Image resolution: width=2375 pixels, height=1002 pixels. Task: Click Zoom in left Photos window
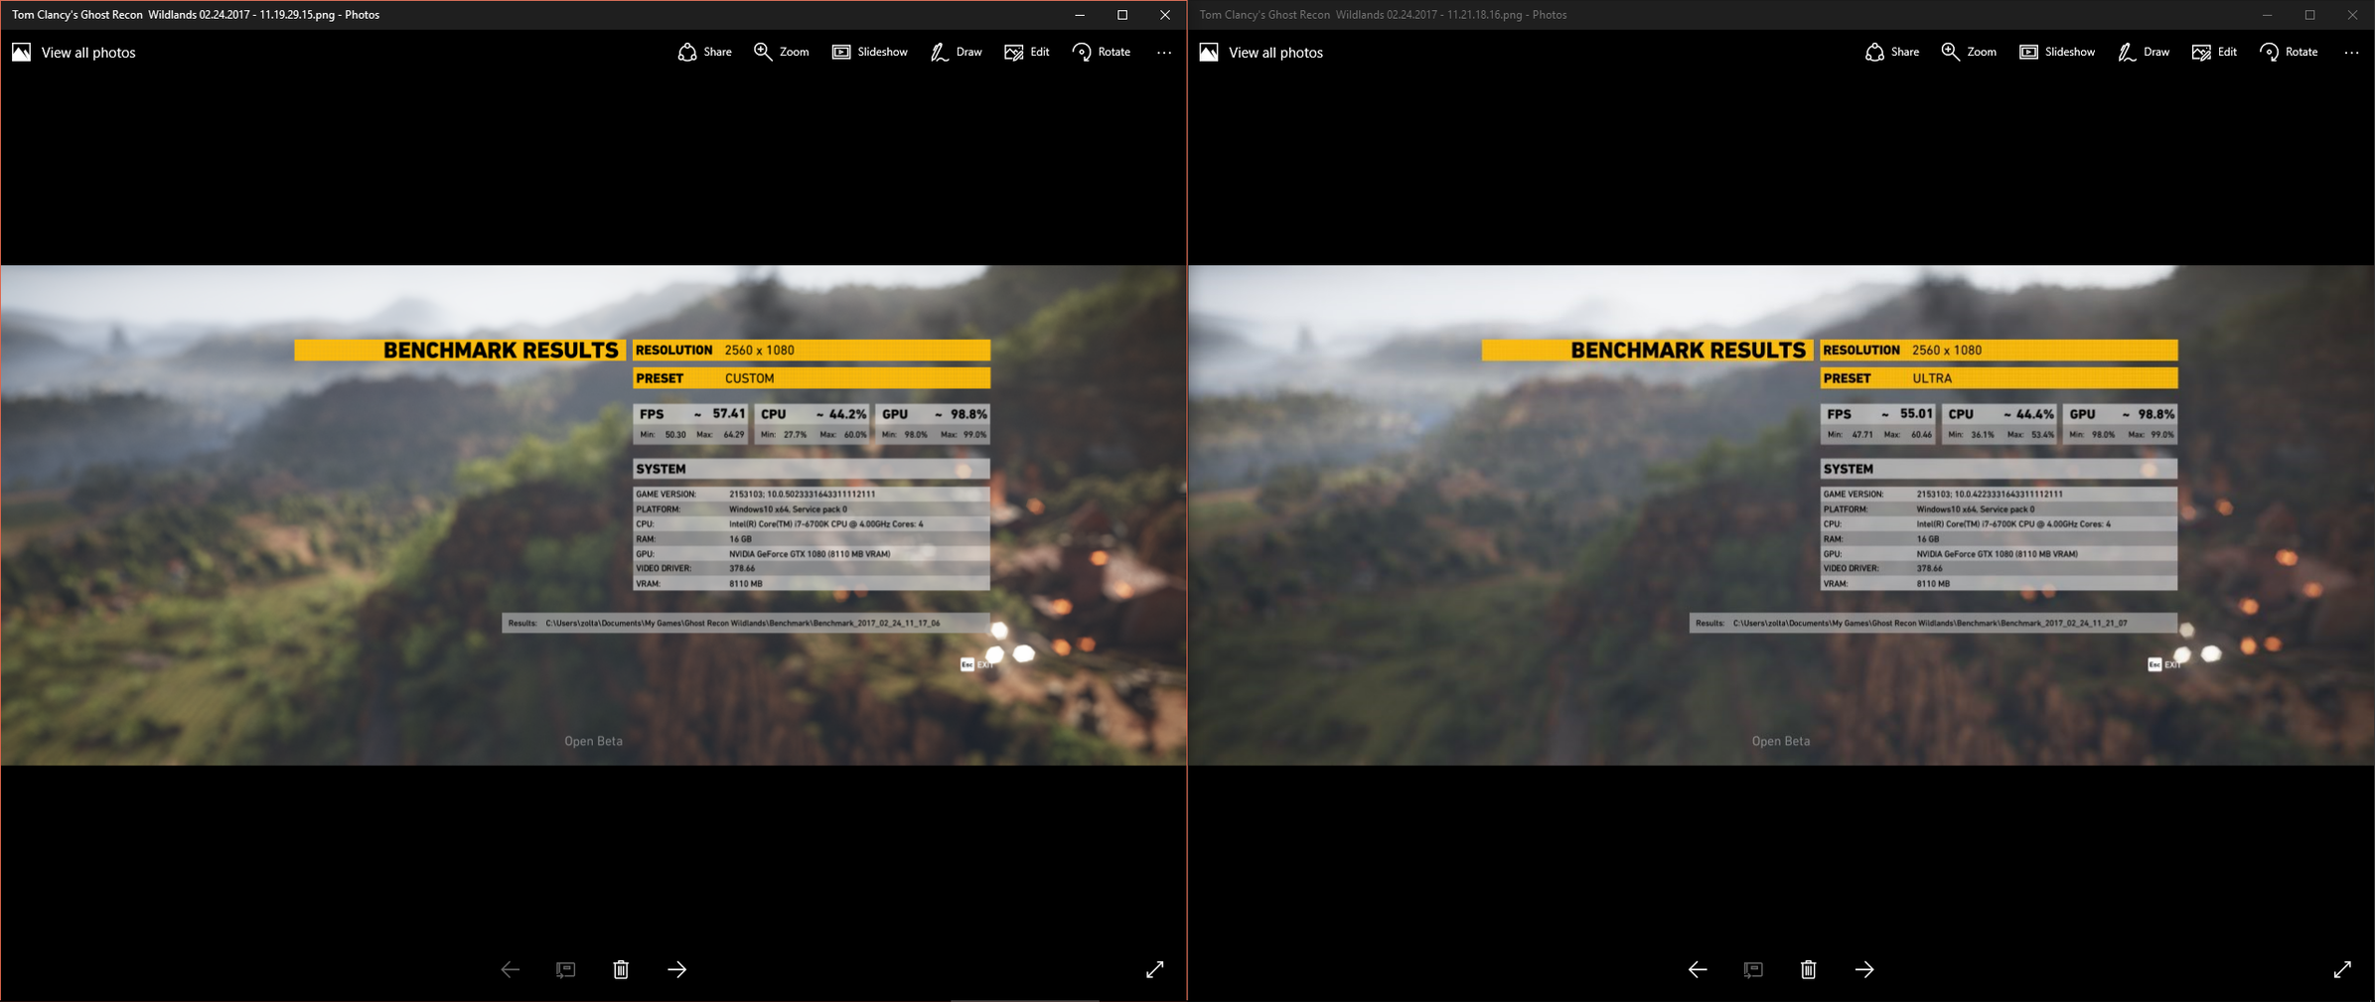point(781,52)
